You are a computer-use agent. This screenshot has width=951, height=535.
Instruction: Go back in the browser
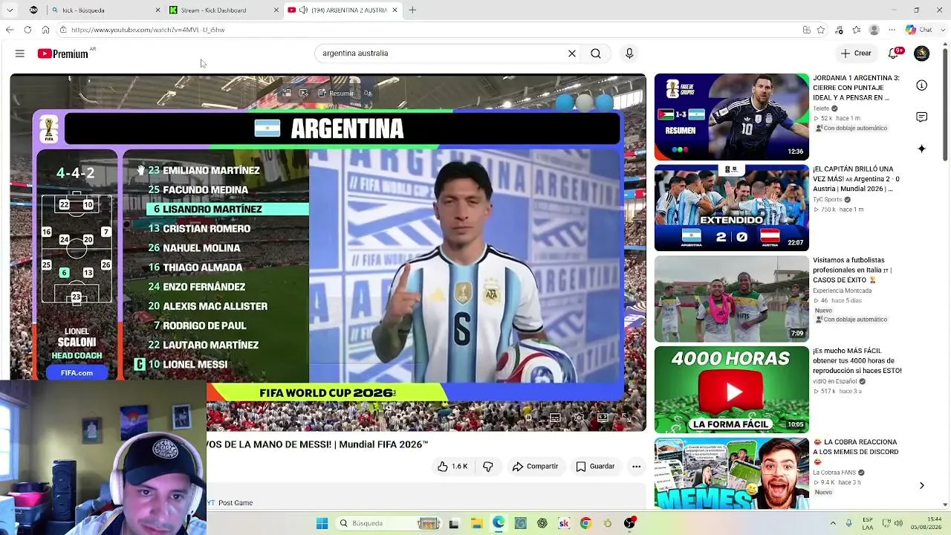pos(10,30)
